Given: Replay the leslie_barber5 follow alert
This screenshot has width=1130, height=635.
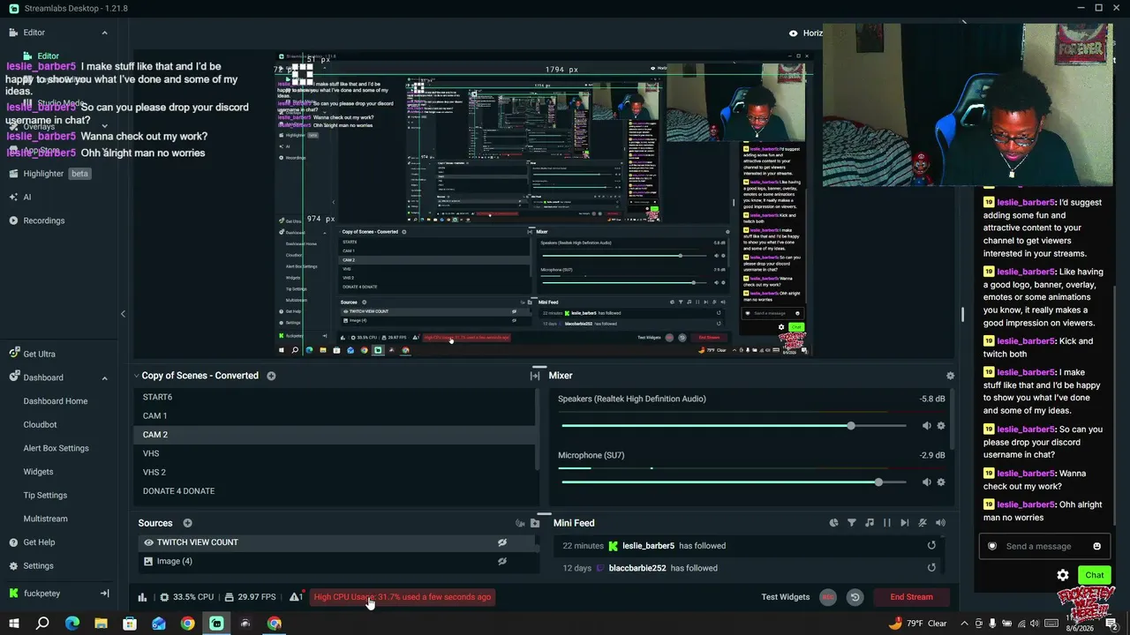Looking at the screenshot, I should click(931, 546).
